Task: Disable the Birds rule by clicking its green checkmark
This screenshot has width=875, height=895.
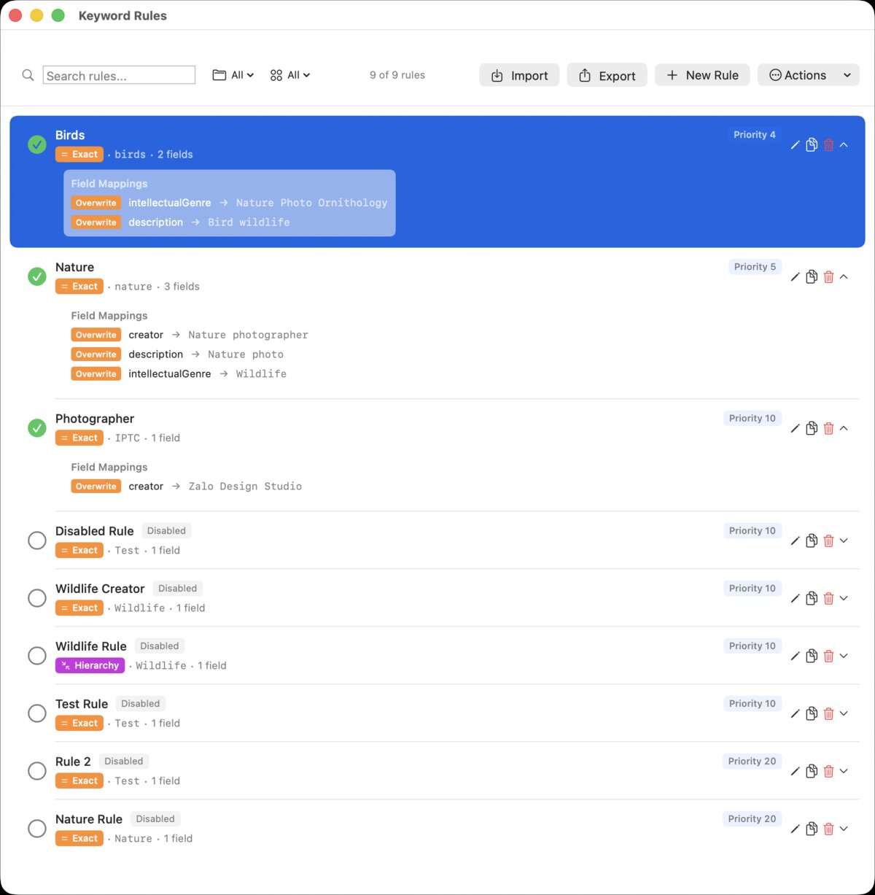Action: pyautogui.click(x=37, y=144)
